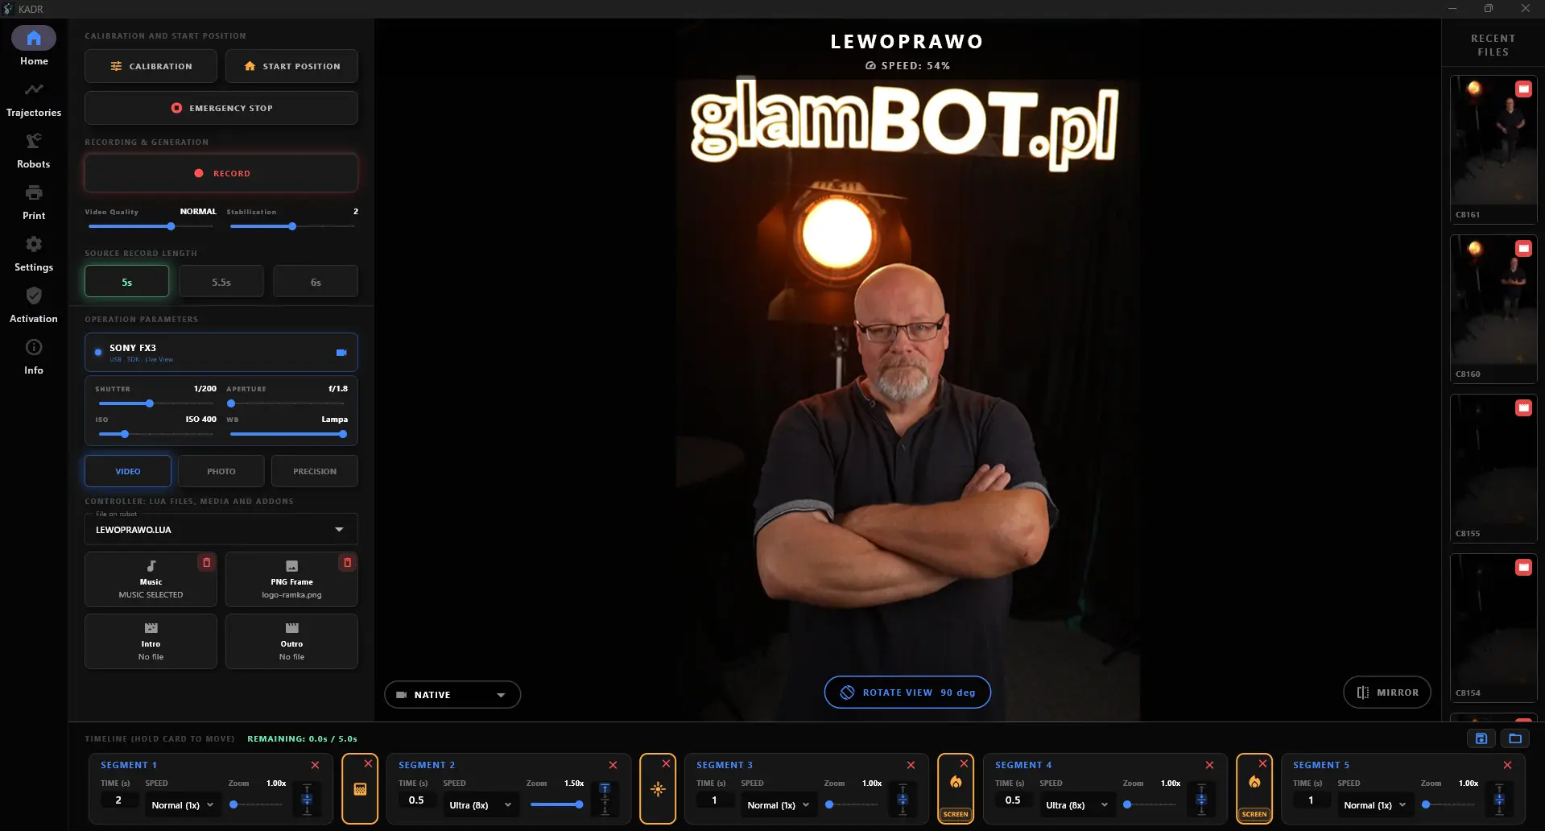Delete the effect card after Segment 1
This screenshot has height=831, width=1545.
click(x=368, y=763)
